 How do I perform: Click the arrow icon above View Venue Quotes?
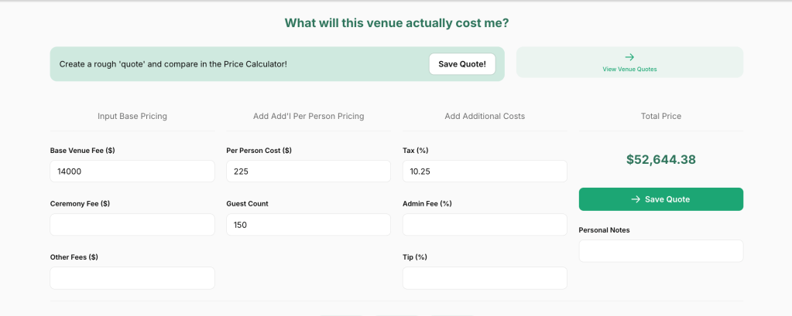(629, 57)
